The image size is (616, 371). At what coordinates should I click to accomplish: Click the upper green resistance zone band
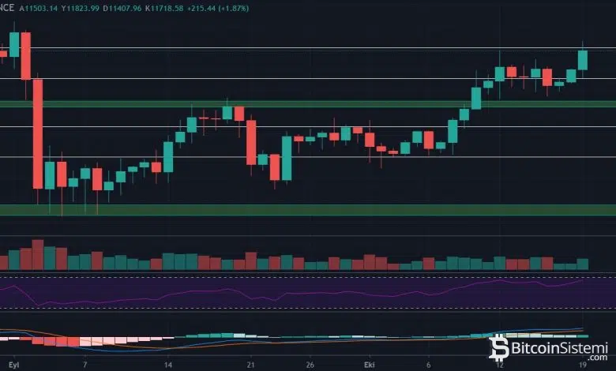coord(308,103)
